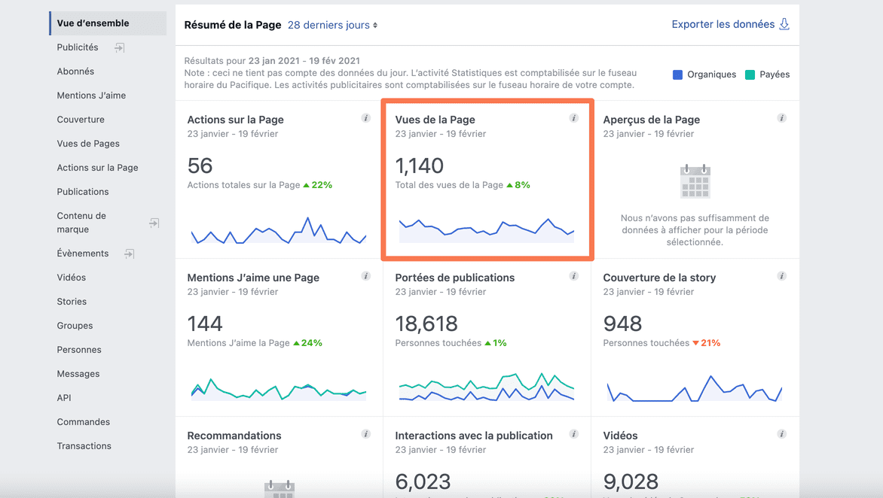Click the info icon on Vues de la Page card
This screenshot has height=498, width=883.
pyautogui.click(x=574, y=118)
